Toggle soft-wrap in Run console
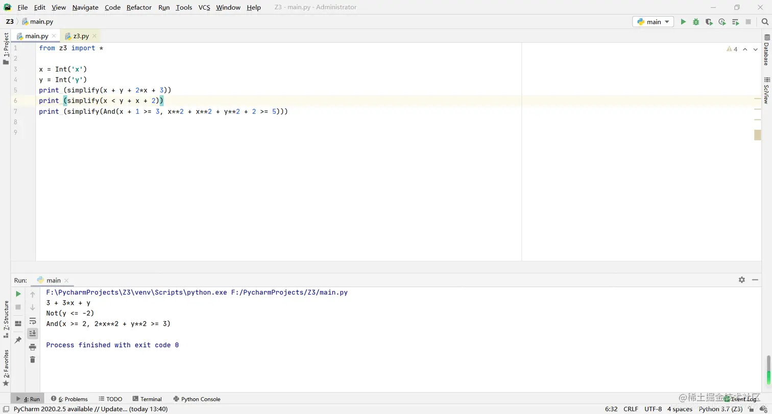Screen dimensions: 772x414 (x=33, y=321)
